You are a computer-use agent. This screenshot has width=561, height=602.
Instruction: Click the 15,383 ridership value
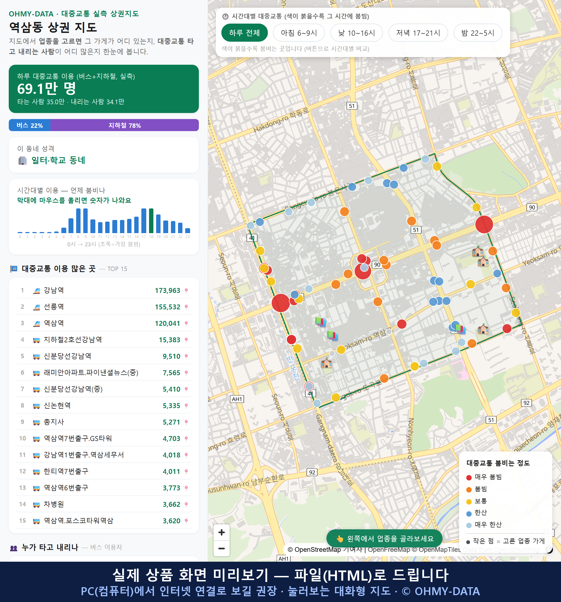(x=170, y=340)
